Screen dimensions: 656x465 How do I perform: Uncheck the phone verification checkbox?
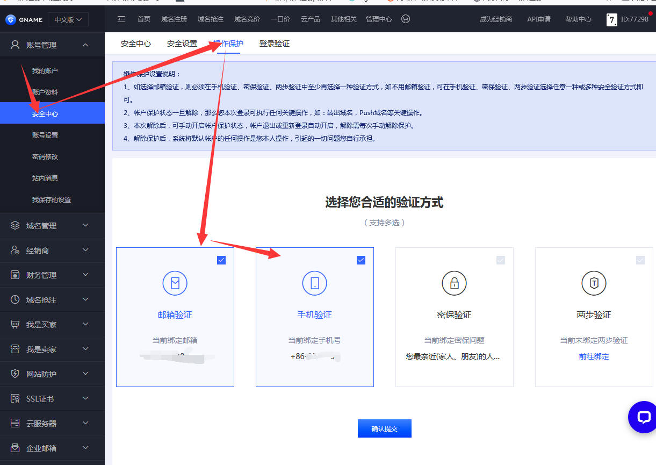click(361, 260)
